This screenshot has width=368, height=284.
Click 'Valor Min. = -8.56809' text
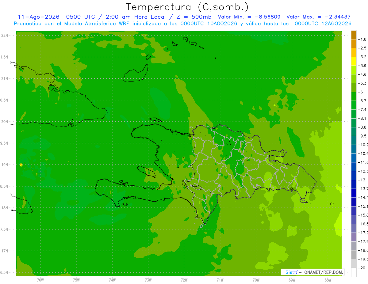249,17
